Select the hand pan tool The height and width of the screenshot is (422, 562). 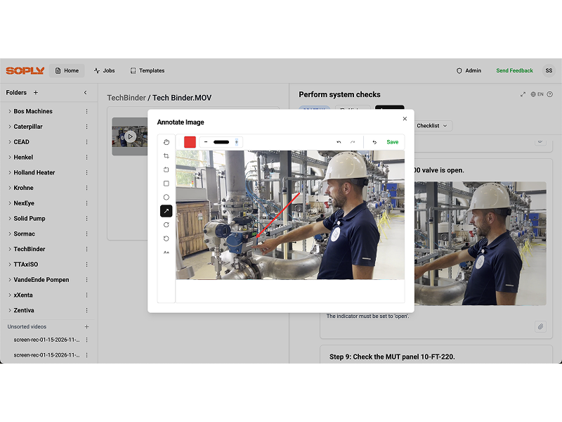coord(166,142)
